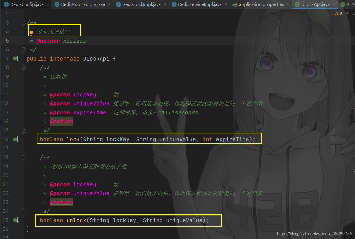This screenshot has height=239, width=355.
Task: Click uniqueValue in the line 12 Javadoc
Action: [x=91, y=103]
